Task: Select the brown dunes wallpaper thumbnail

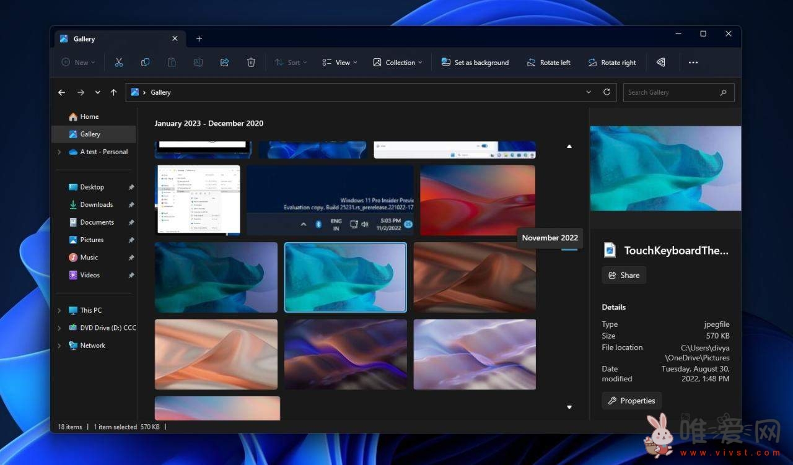Action: tap(475, 277)
